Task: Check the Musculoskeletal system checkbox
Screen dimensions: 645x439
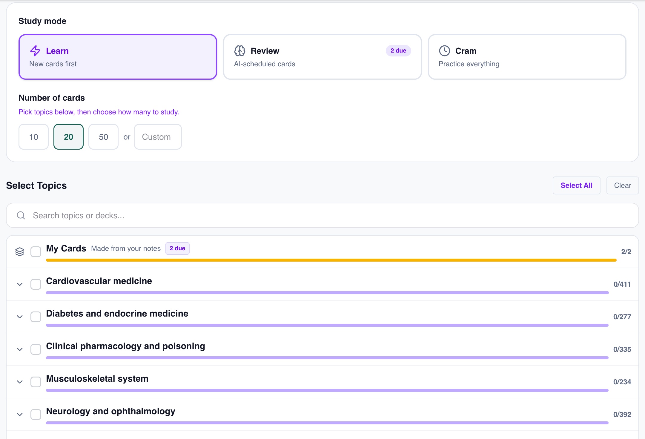Action: (36, 382)
